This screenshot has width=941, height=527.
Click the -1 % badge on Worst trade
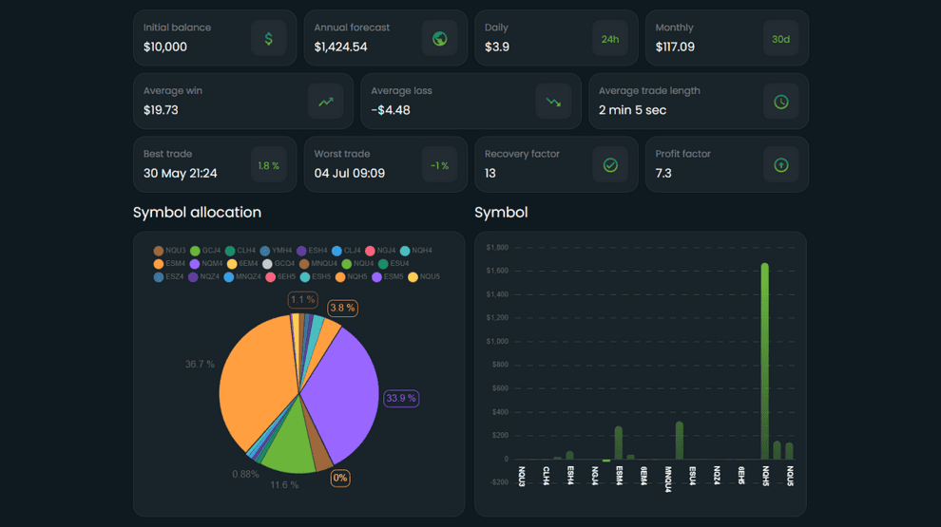tap(439, 165)
